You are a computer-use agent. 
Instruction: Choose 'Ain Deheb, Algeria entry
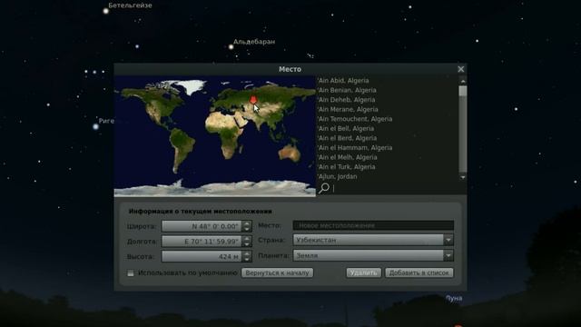point(347,100)
